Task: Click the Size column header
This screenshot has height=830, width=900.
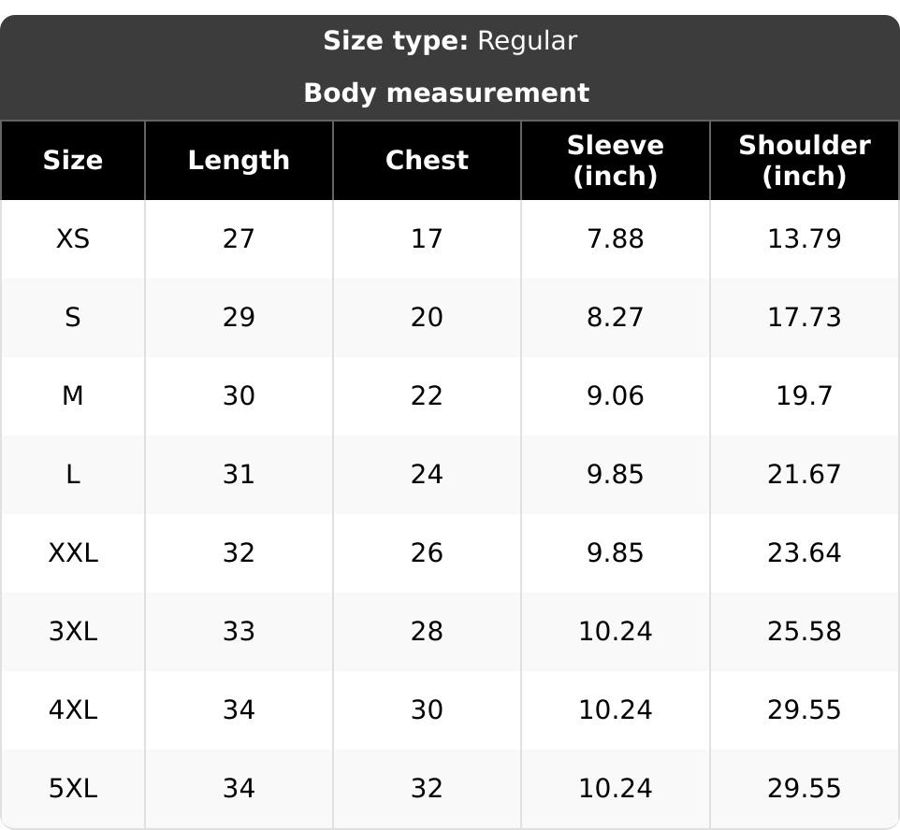Action: (73, 160)
